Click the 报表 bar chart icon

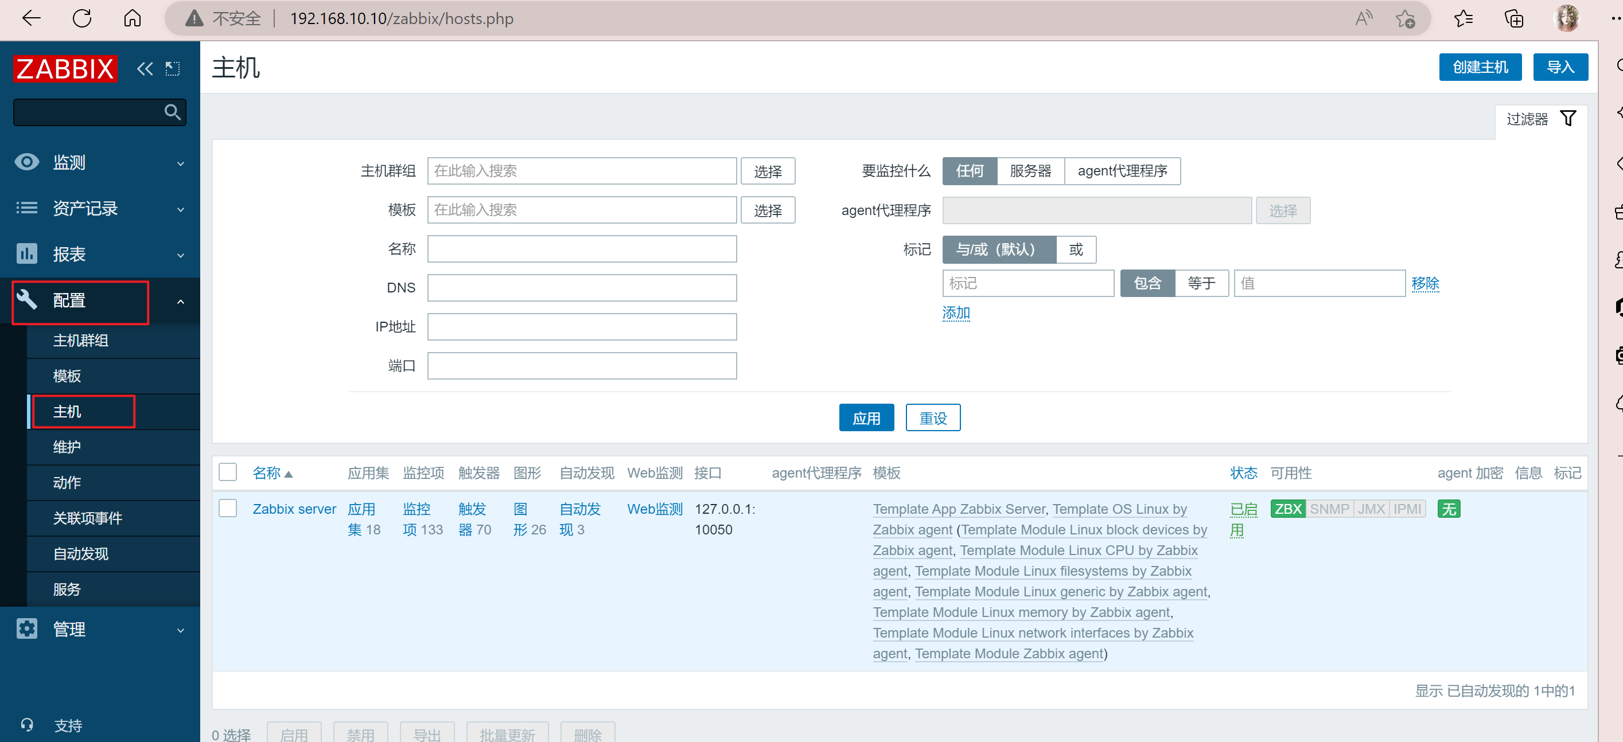pyautogui.click(x=26, y=254)
